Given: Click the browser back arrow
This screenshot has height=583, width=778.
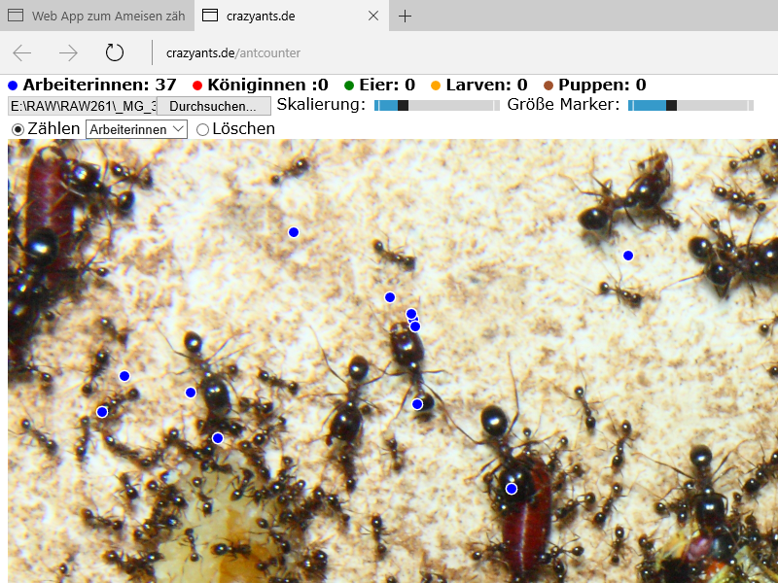Looking at the screenshot, I should pos(22,52).
